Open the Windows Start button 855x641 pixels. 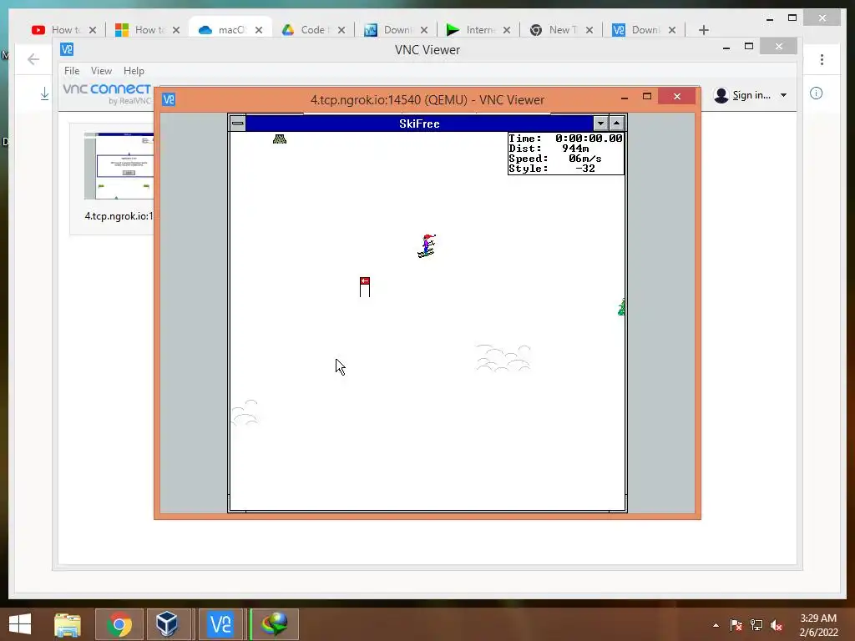(20, 624)
